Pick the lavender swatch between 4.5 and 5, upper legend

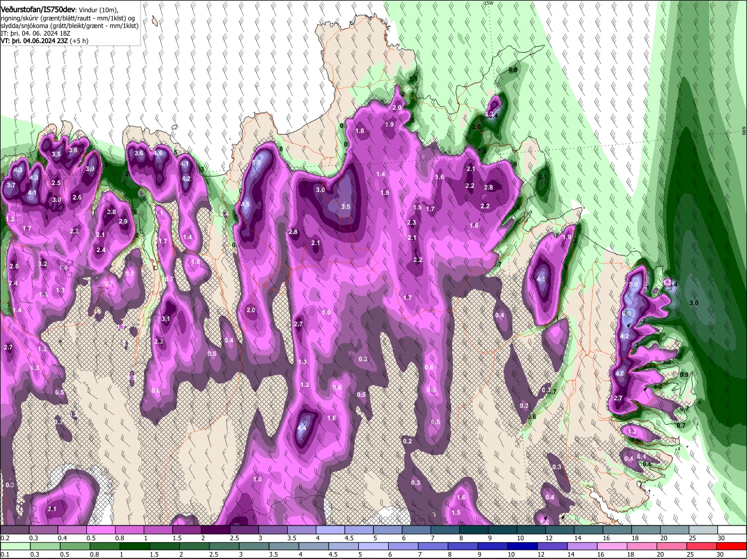tap(359, 530)
